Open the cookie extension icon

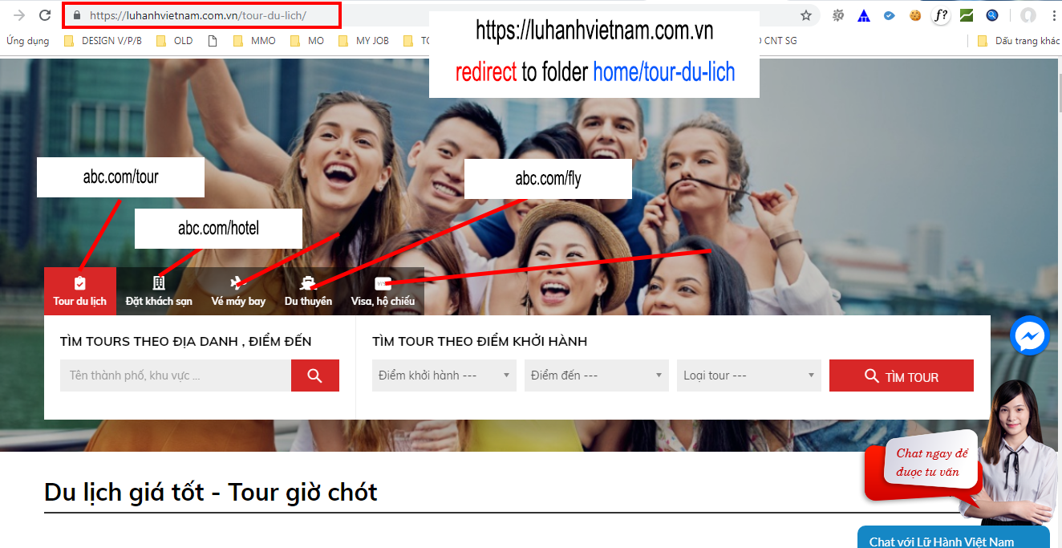[915, 14]
